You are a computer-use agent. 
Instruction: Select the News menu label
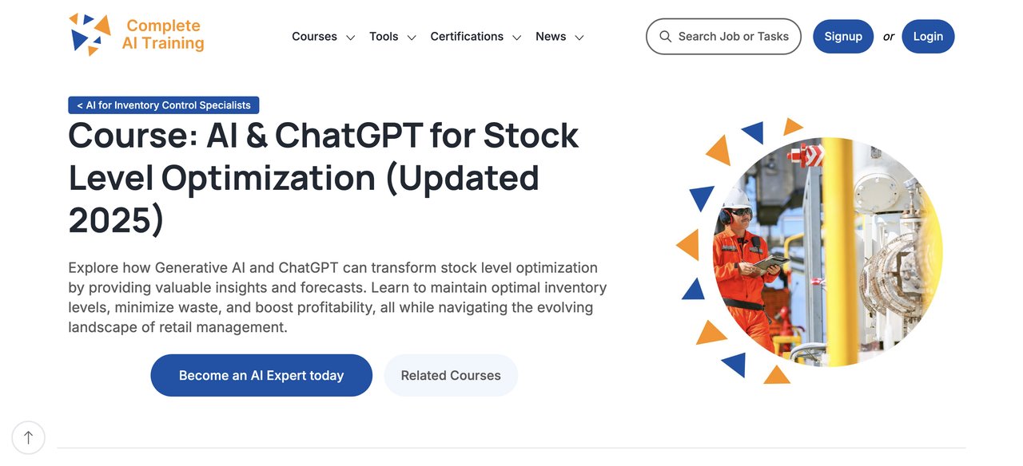(x=551, y=37)
